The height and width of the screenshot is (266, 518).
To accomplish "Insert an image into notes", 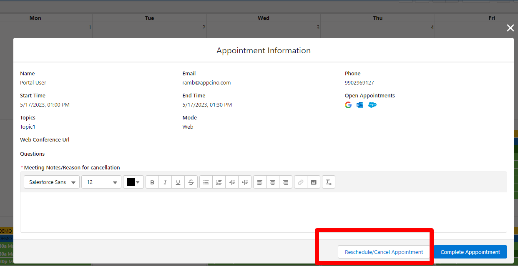I will pyautogui.click(x=313, y=182).
